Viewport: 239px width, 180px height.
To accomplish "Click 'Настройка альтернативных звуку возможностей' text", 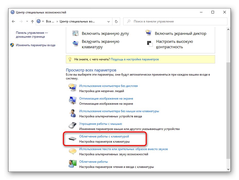I will point(114,154).
